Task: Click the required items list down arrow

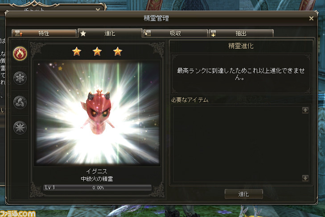Action: (x=305, y=178)
